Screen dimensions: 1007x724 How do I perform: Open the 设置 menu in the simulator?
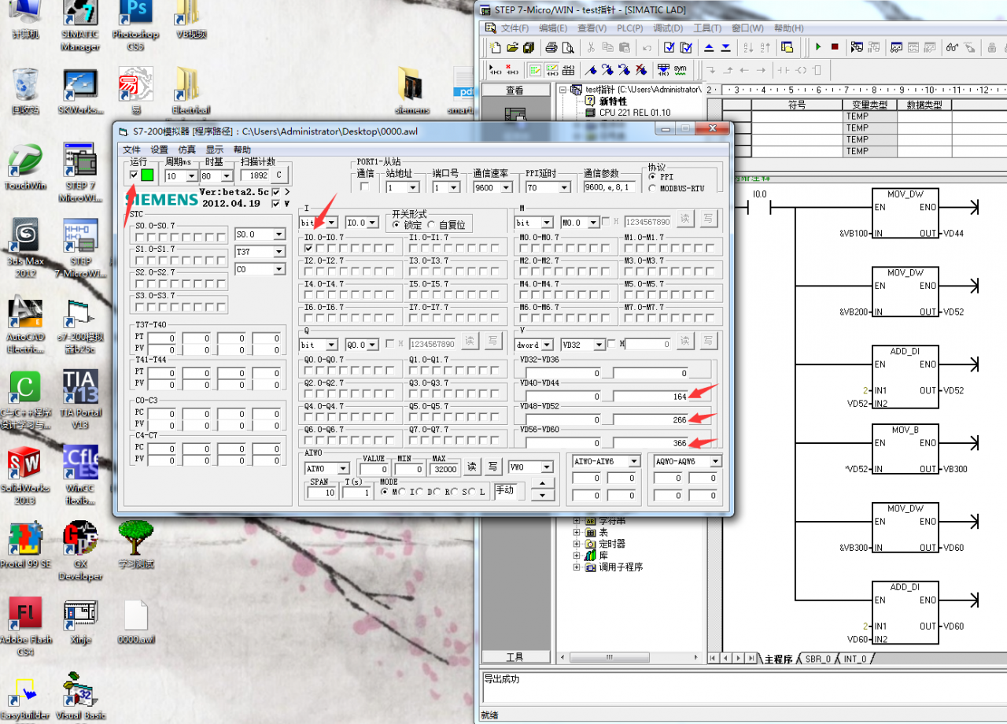[x=159, y=150]
